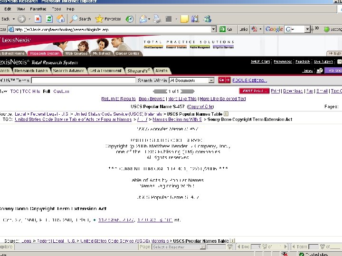Click info icon after USCS Popular Names Table heading
This screenshot has width=342, height=256.
coord(226,114)
